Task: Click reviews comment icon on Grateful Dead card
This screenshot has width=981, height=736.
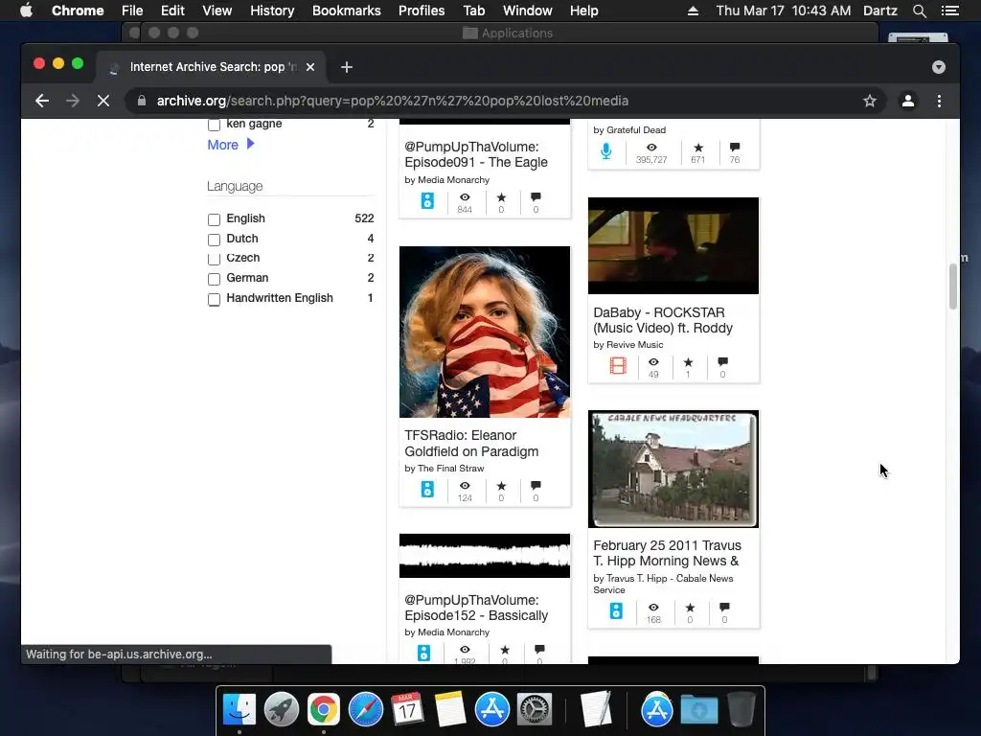Action: coord(735,147)
